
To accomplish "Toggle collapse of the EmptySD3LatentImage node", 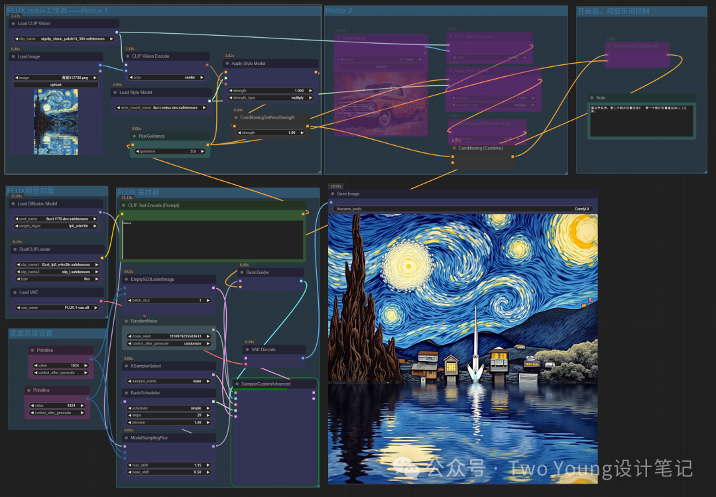I will 127,279.
